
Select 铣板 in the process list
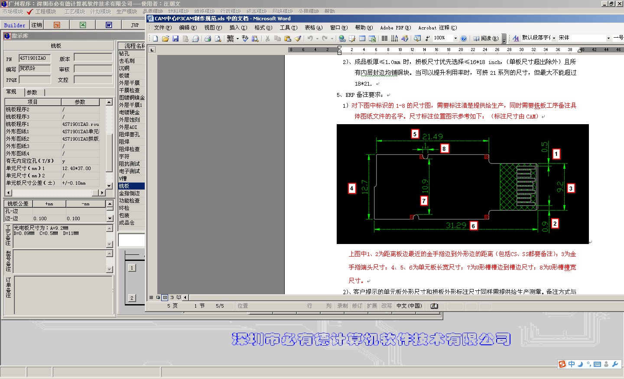131,186
